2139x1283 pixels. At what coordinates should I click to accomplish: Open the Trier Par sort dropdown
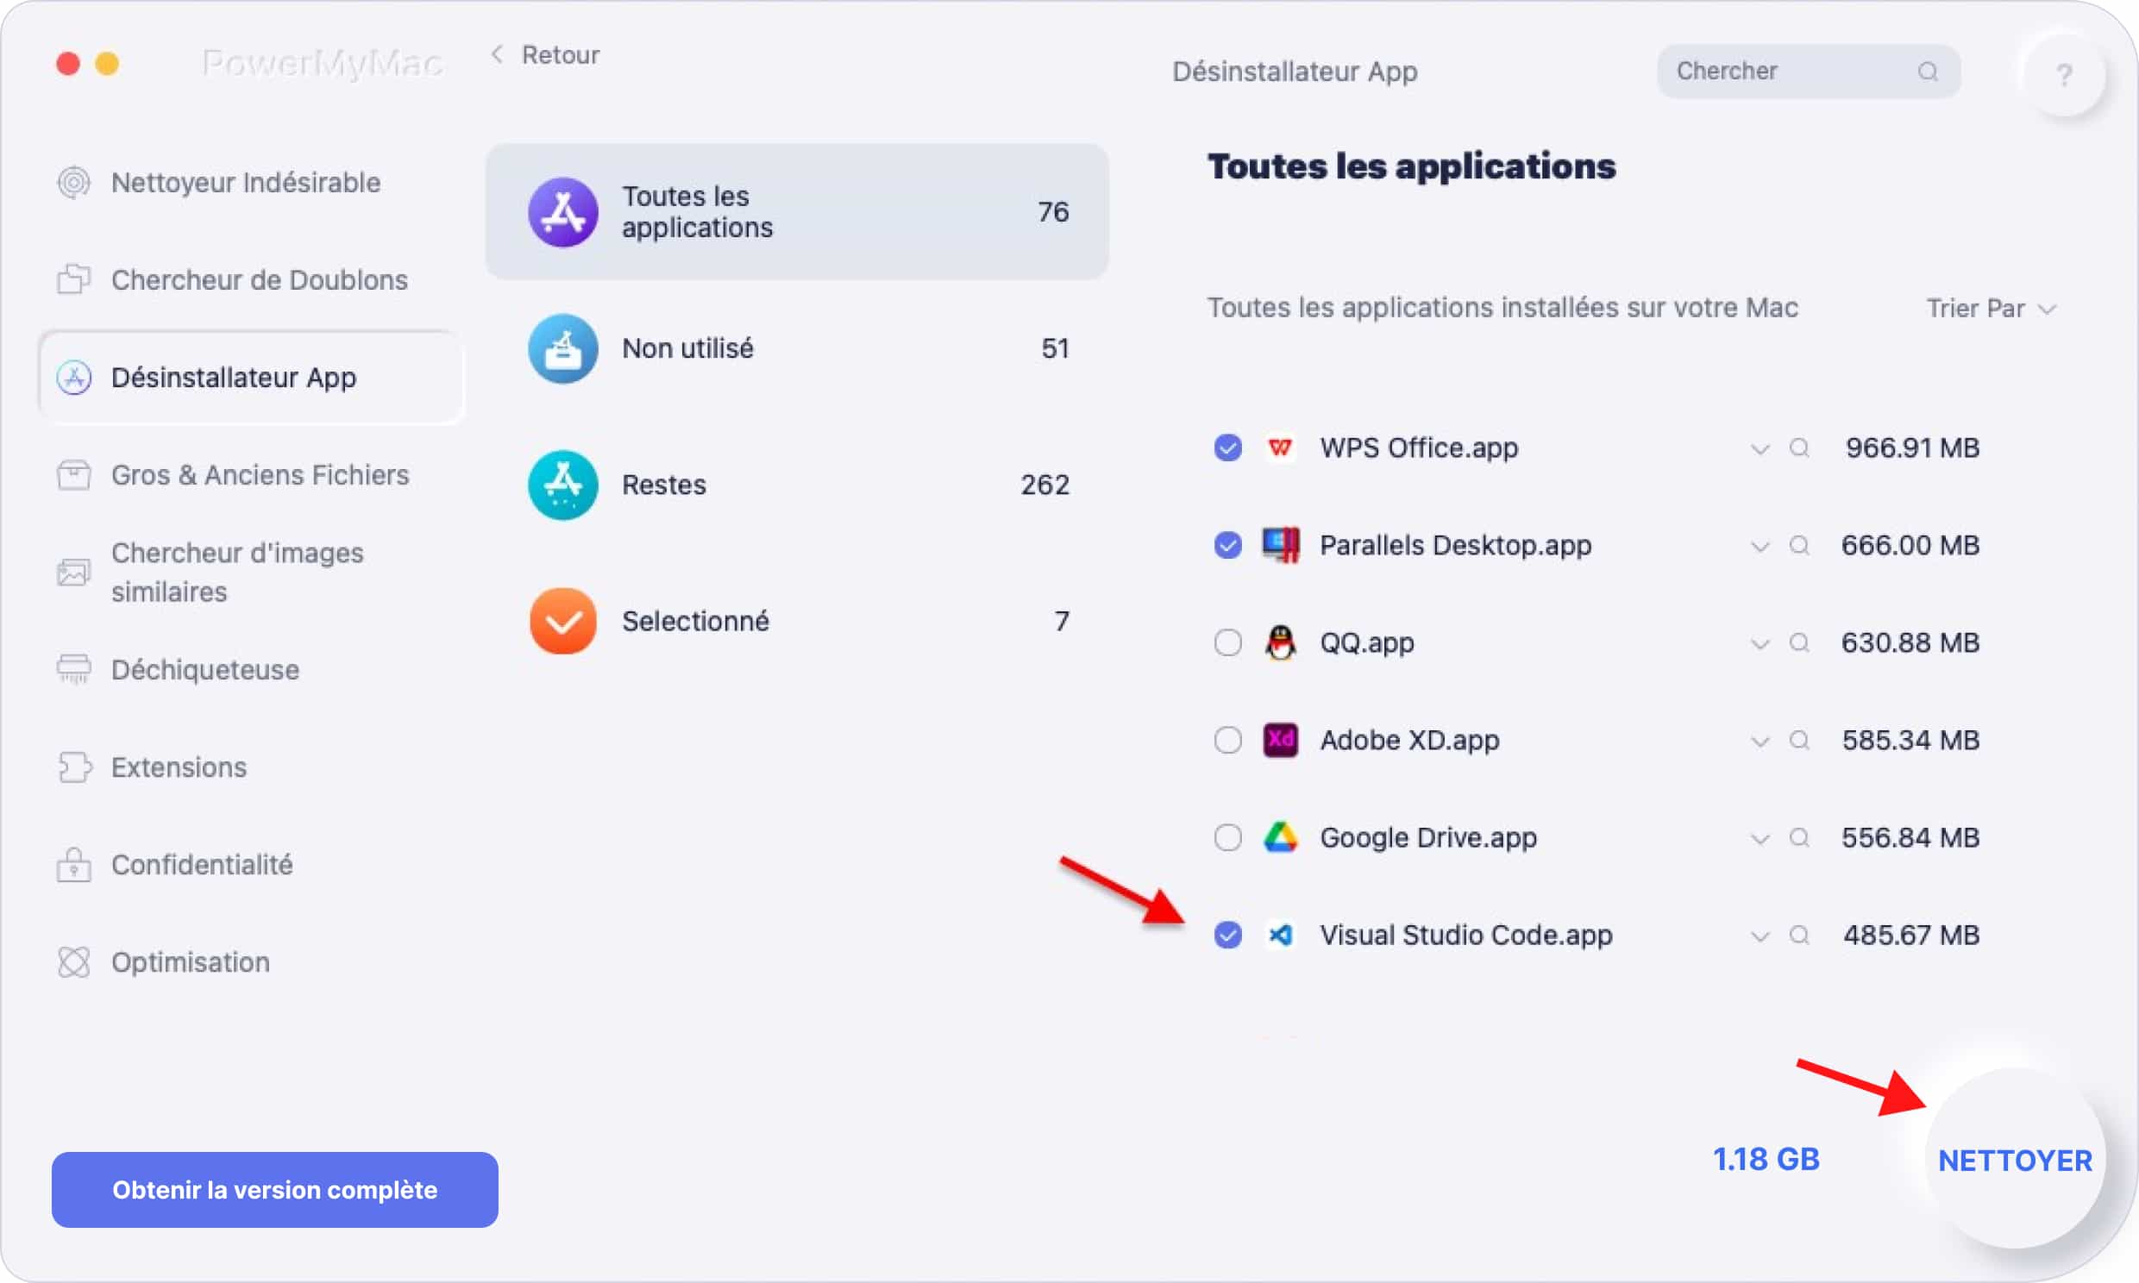coord(1991,309)
